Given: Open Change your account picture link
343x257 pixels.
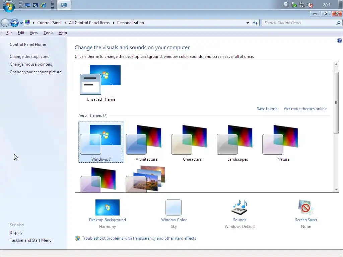Looking at the screenshot, I should tap(36, 72).
